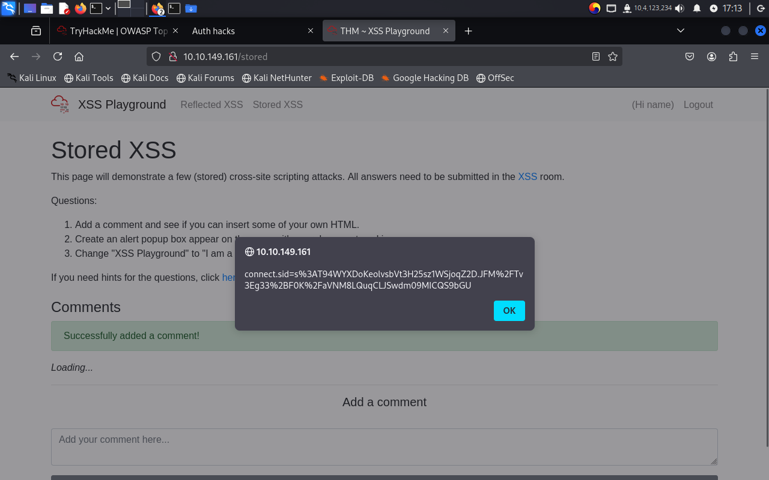Launch the terminal from the taskbar
The height and width of the screenshot is (480, 769).
(x=96, y=8)
